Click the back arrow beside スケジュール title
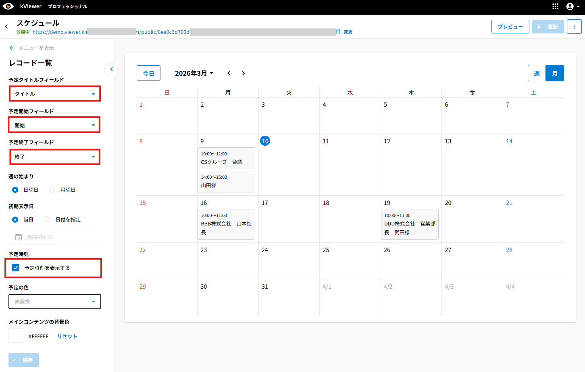 tap(6, 27)
